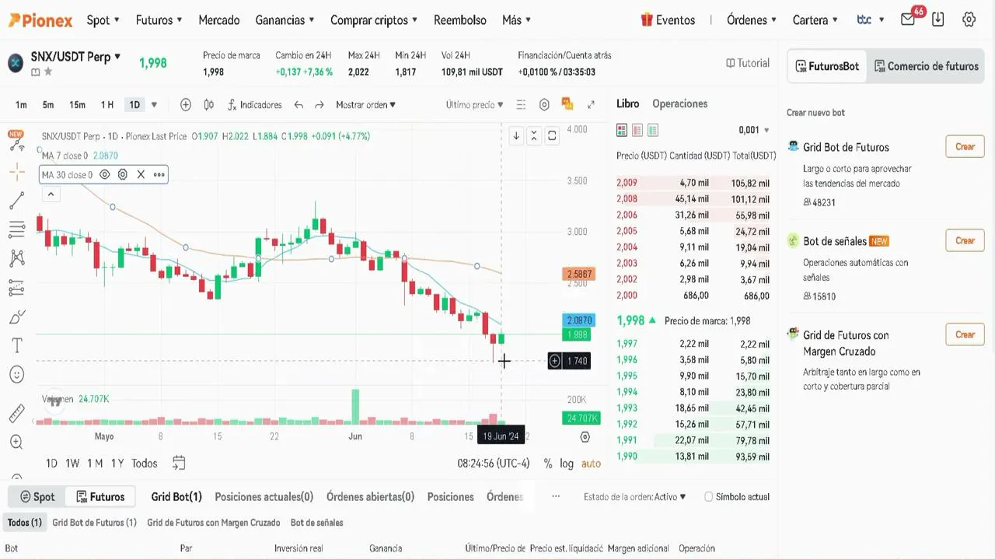Viewport: 995px width, 560px height.
Task: Collapse the indicator legend chevron
Action: click(x=51, y=194)
